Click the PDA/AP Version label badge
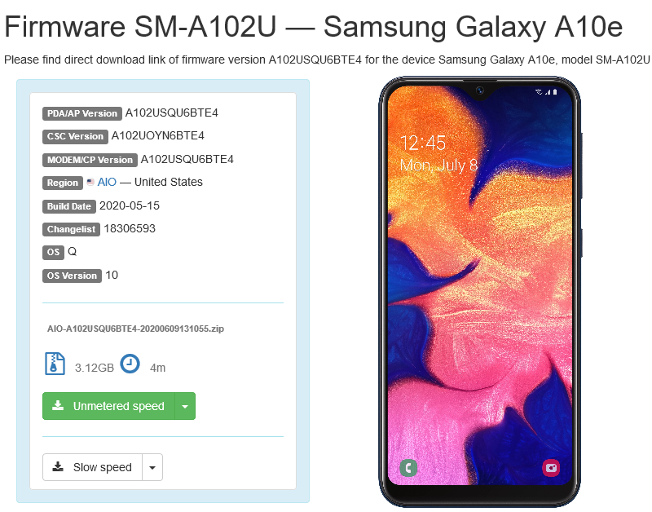 [82, 113]
